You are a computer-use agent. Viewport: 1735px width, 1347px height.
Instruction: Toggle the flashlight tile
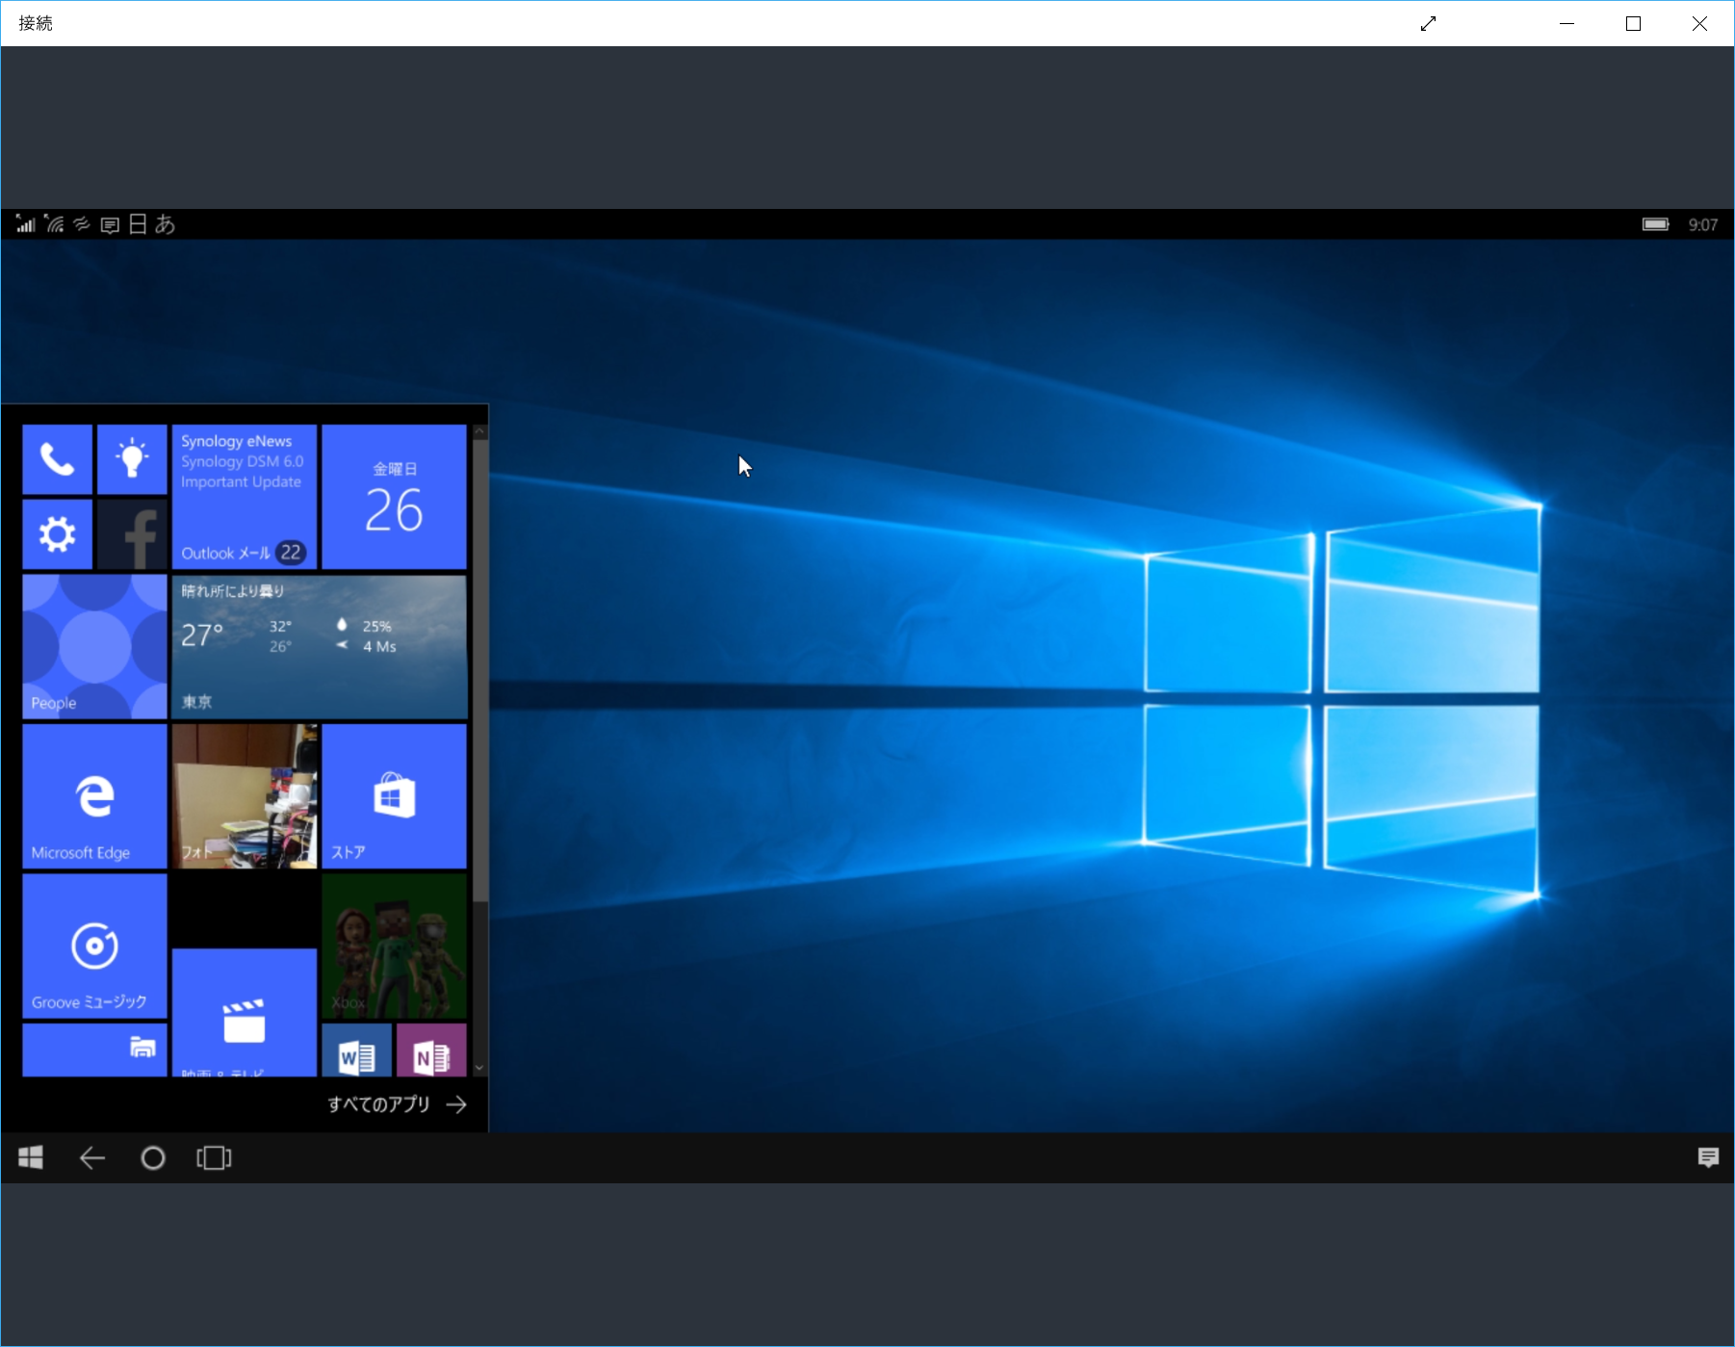click(132, 459)
